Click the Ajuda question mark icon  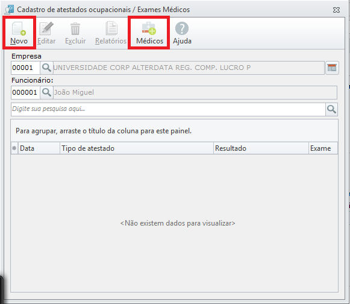[182, 28]
